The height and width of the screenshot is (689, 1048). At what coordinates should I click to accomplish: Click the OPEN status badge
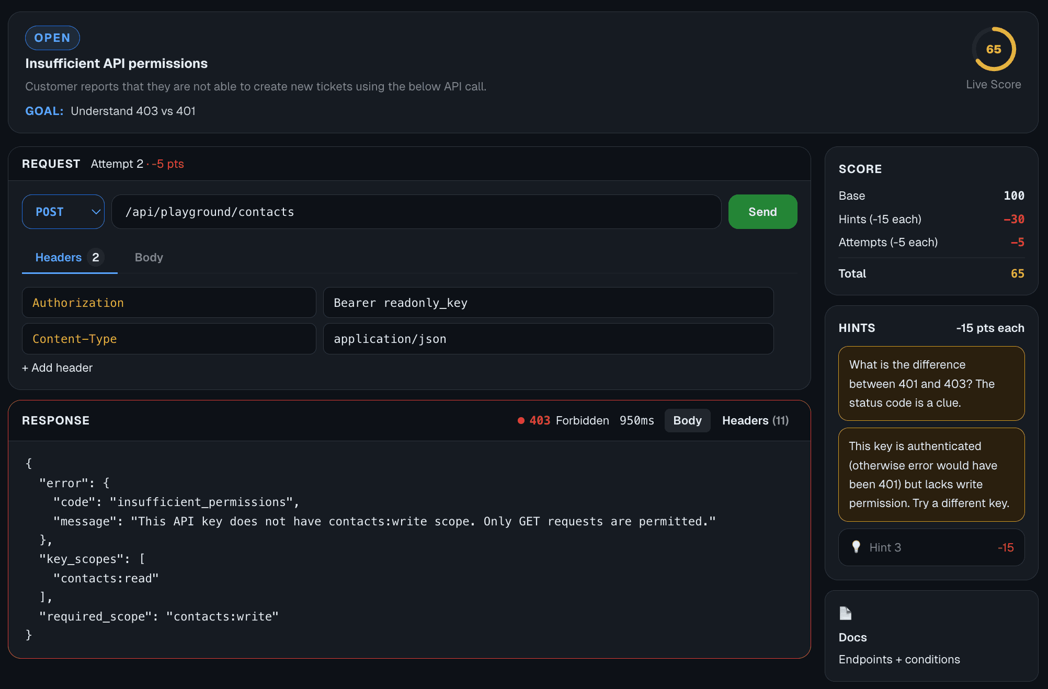tap(52, 38)
